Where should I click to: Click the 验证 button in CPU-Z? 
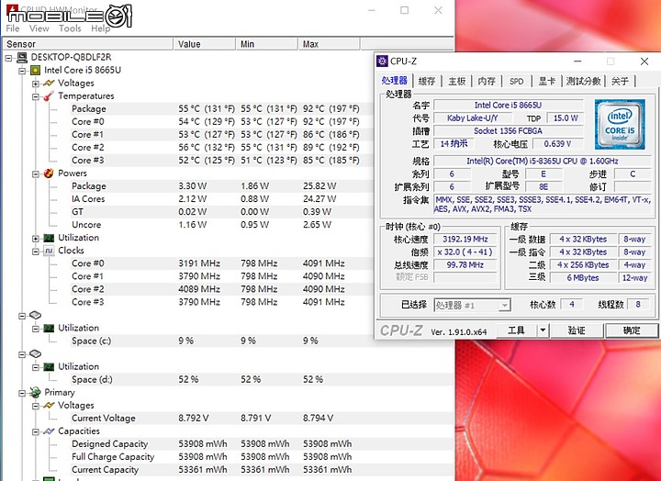click(577, 330)
